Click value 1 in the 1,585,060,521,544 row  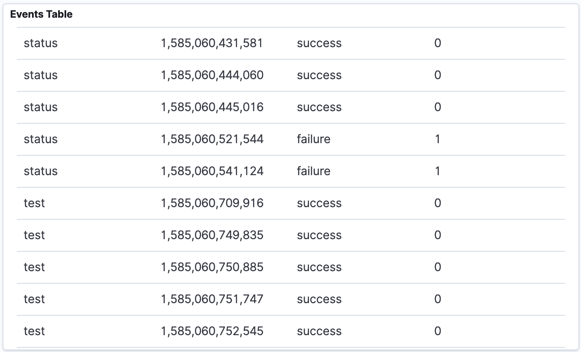point(437,139)
